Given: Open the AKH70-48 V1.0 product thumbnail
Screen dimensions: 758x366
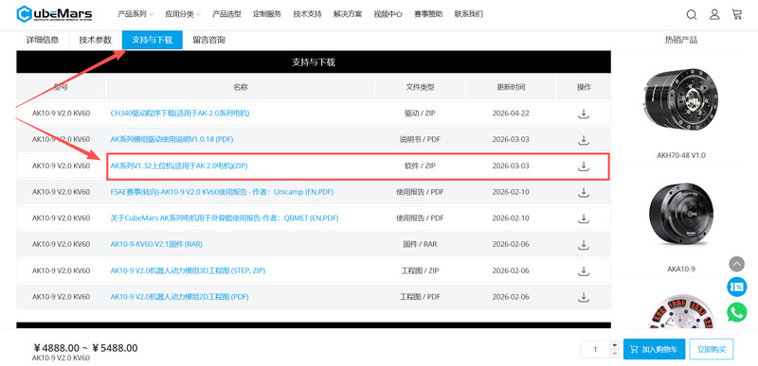Looking at the screenshot, I should coord(680,100).
